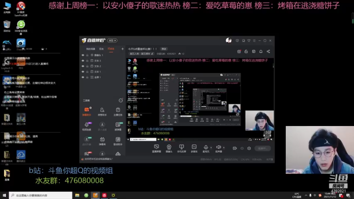Toggle the preview eye icon beside settings gear
Viewport: 354px width, 199px height.
(242, 148)
